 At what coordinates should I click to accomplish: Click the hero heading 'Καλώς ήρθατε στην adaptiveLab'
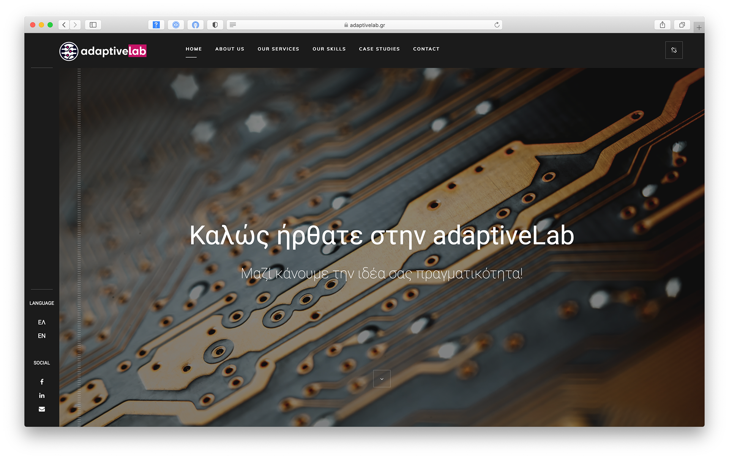[382, 235]
